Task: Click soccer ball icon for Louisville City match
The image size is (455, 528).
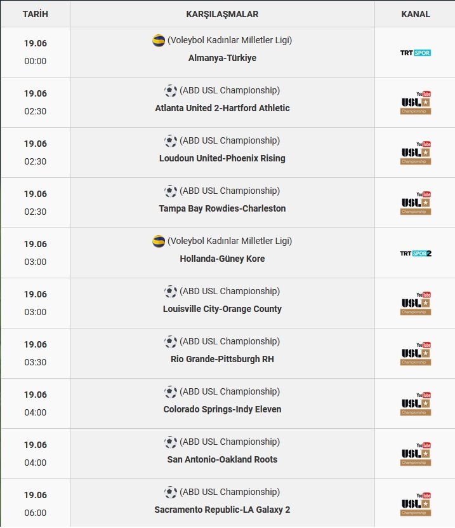Action: (x=171, y=291)
